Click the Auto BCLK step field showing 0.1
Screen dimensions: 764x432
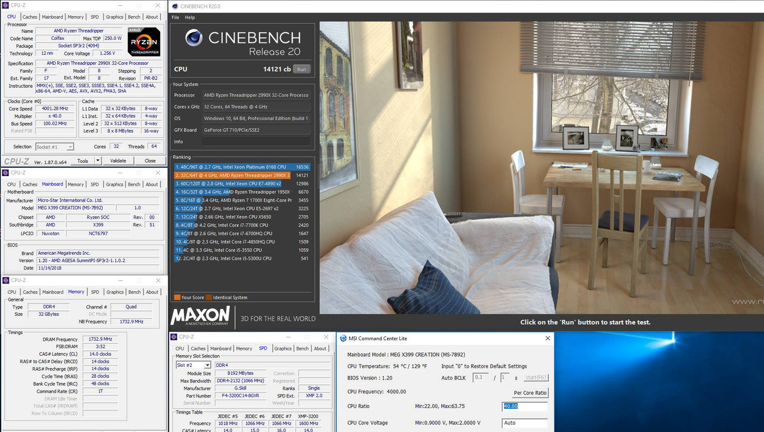click(480, 378)
